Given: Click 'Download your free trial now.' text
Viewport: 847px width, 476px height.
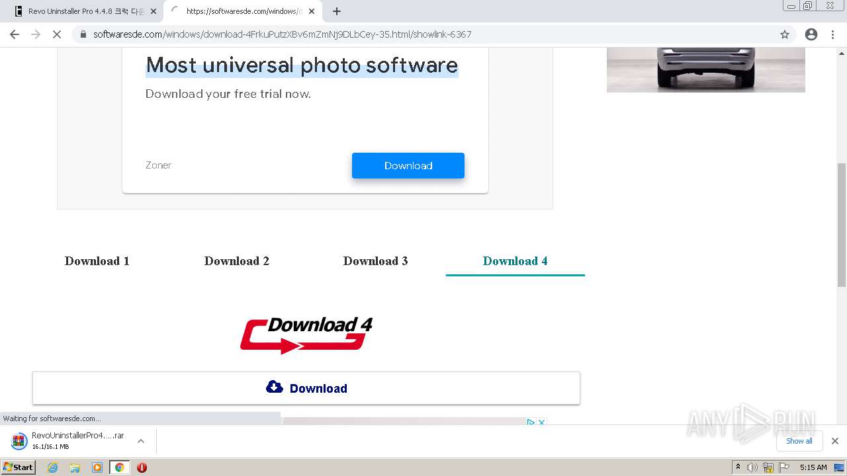Looking at the screenshot, I should pyautogui.click(x=228, y=94).
